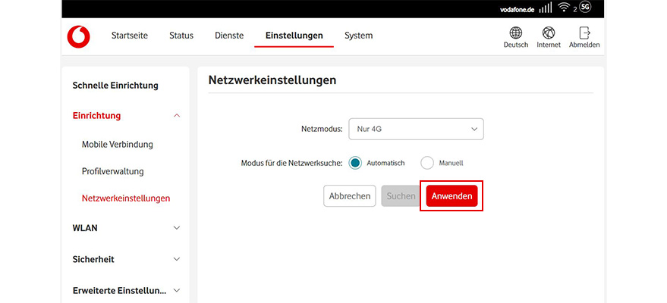Select the Manuell radio button
667x303 pixels.
[x=427, y=163]
